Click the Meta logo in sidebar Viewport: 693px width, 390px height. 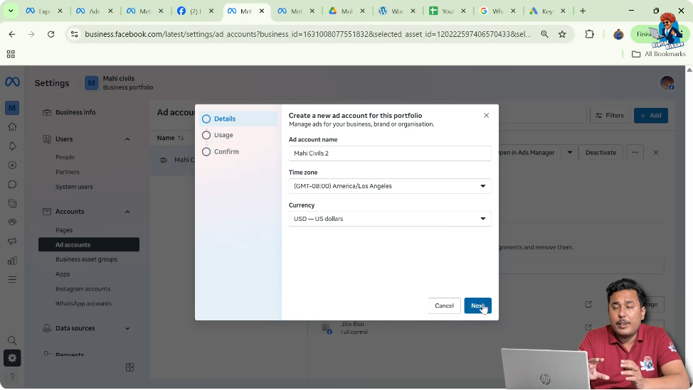[12, 82]
